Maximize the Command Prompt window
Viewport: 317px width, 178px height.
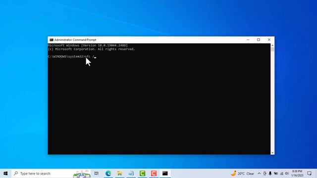point(259,40)
